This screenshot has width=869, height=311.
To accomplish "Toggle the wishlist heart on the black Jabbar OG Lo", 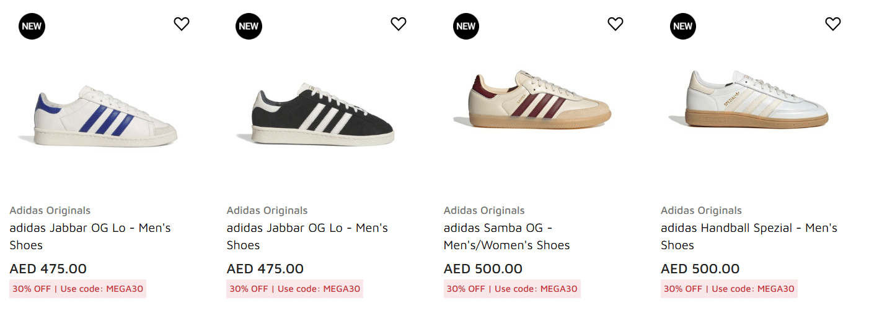I will [398, 24].
